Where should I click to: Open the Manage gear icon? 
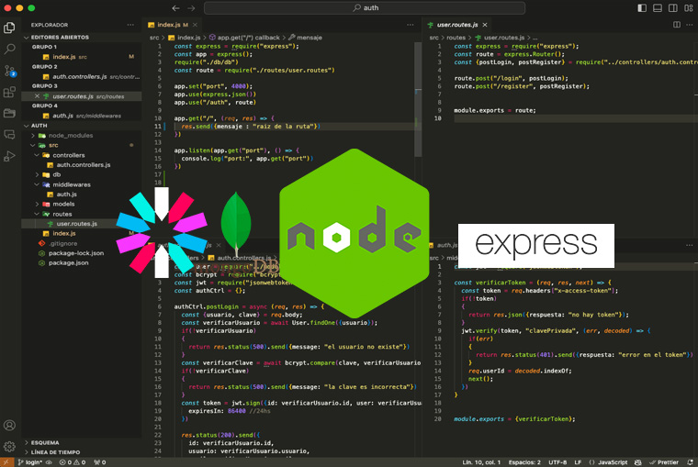click(x=9, y=446)
